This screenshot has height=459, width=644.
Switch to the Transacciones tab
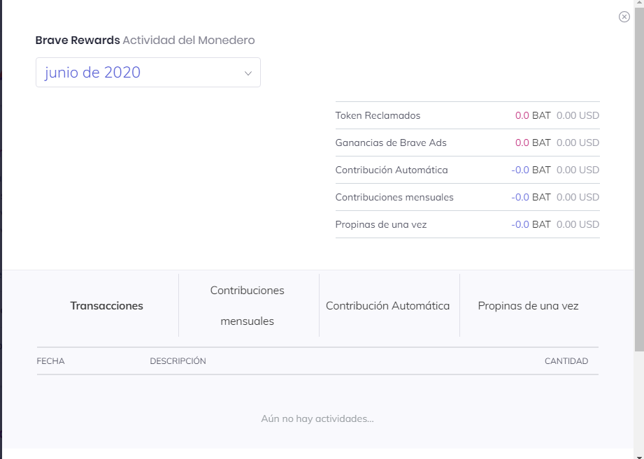[106, 306]
